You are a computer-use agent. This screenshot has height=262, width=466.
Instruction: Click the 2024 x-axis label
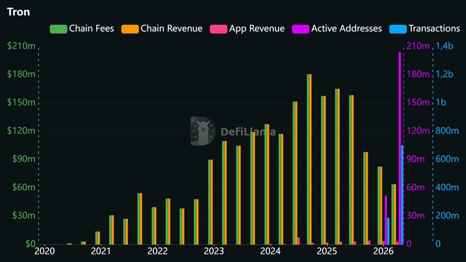(x=270, y=251)
